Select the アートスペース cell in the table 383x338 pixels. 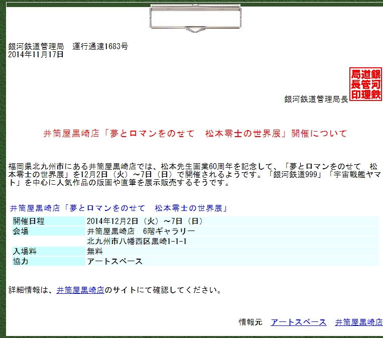232,261
